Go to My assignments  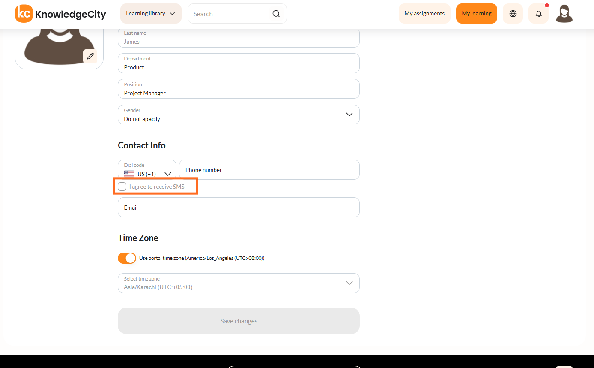click(424, 14)
